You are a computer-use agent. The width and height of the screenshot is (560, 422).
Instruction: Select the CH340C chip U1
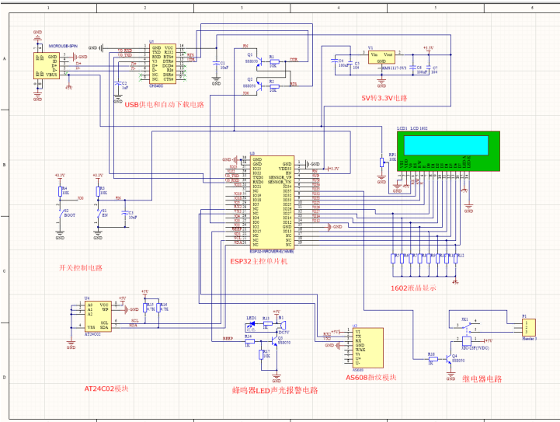[x=162, y=64]
